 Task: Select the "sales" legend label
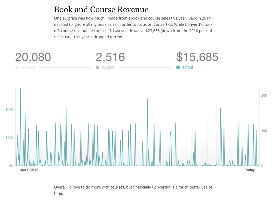click(x=108, y=67)
